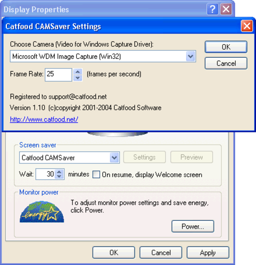Image resolution: width=256 pixels, height=265 pixels.
Task: Increase Wait minutes with up arrow
Action: coord(59,172)
